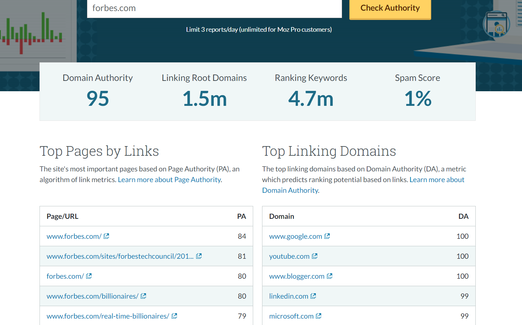This screenshot has width=522, height=325.
Task: Open external link icon for real-time-billionaires page
Action: point(174,316)
